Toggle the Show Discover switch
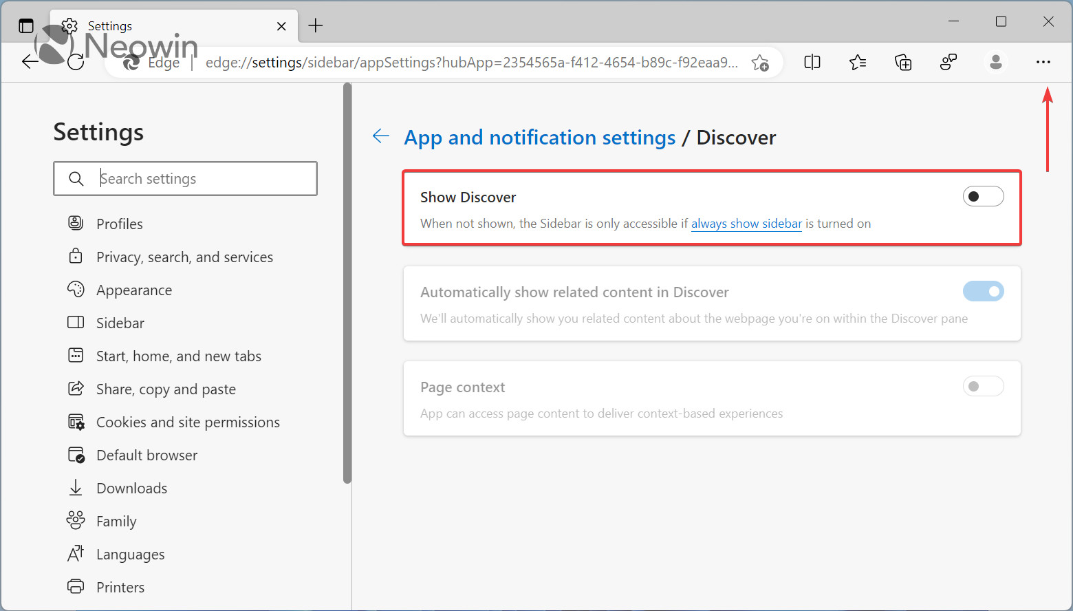The width and height of the screenshot is (1073, 611). (x=983, y=197)
